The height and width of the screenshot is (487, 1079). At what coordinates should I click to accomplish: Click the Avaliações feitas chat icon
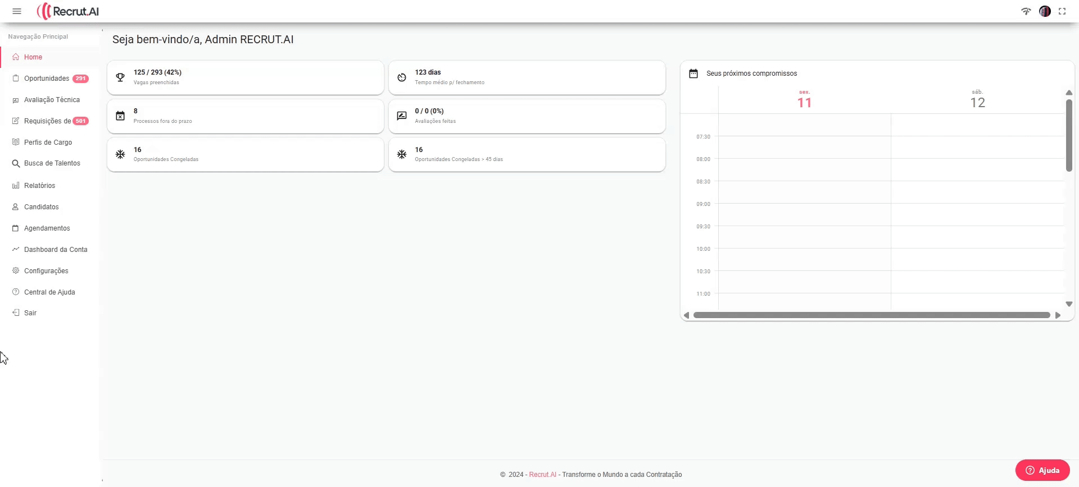[x=402, y=116]
